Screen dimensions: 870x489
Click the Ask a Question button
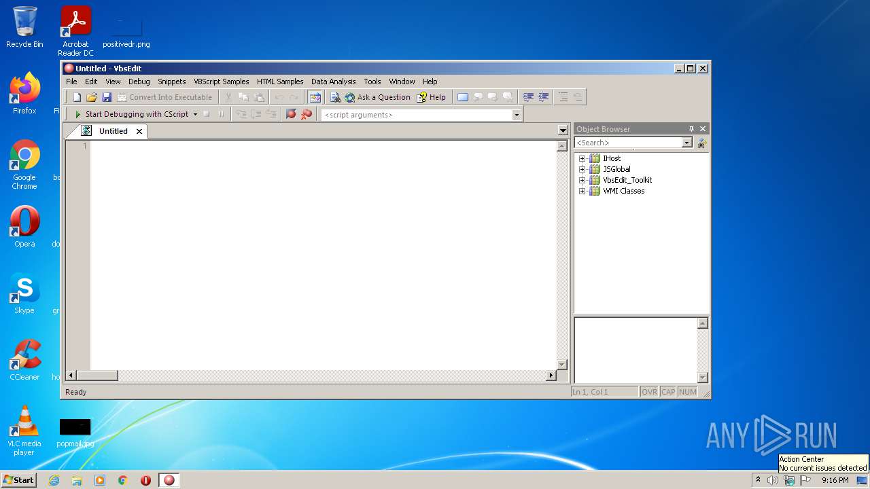377,97
